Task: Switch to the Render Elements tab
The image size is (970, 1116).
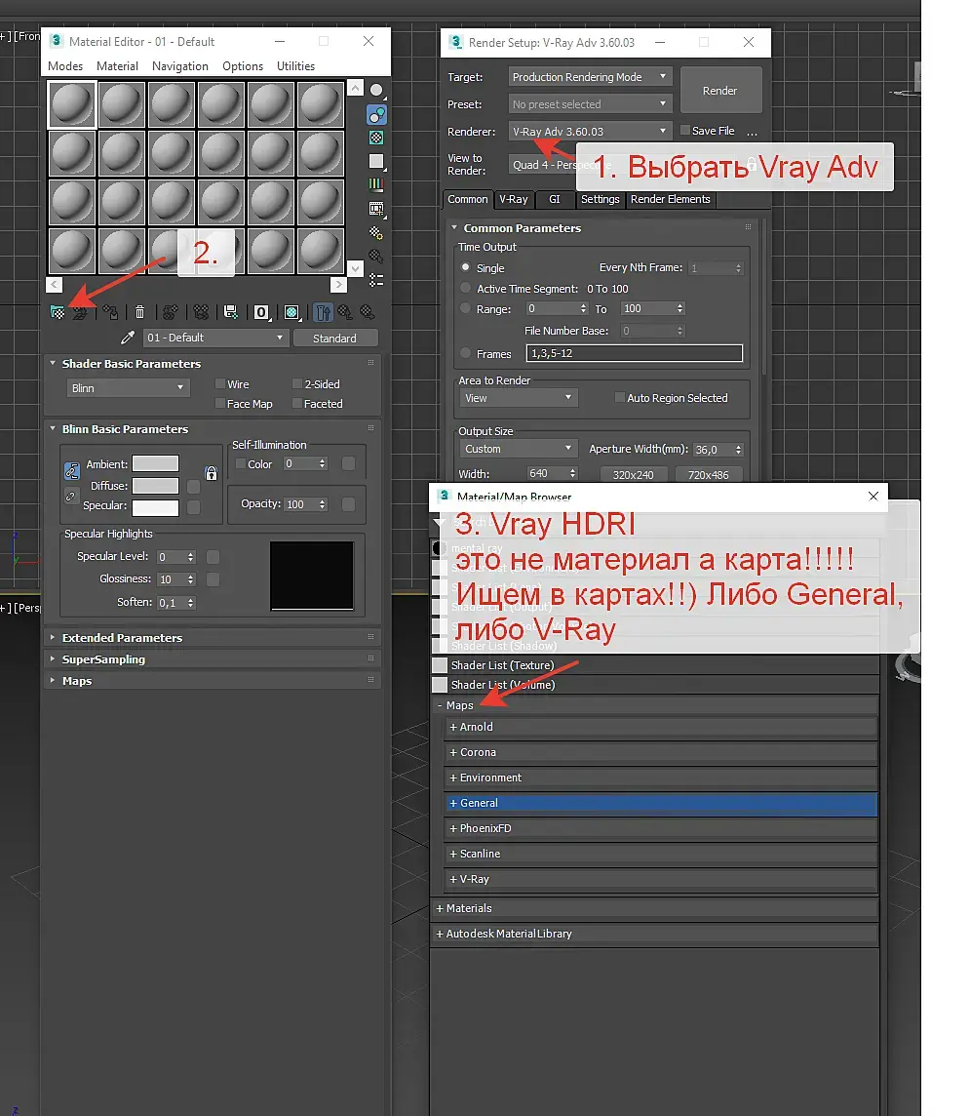Action: (671, 199)
